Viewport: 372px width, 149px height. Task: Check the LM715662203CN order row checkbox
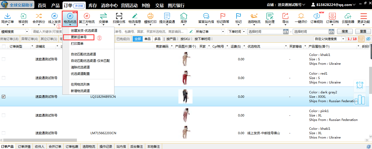point(4,133)
